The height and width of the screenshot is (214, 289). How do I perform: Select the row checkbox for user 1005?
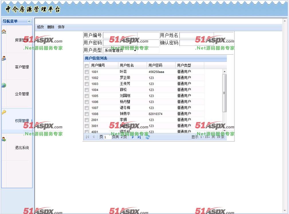(87, 96)
